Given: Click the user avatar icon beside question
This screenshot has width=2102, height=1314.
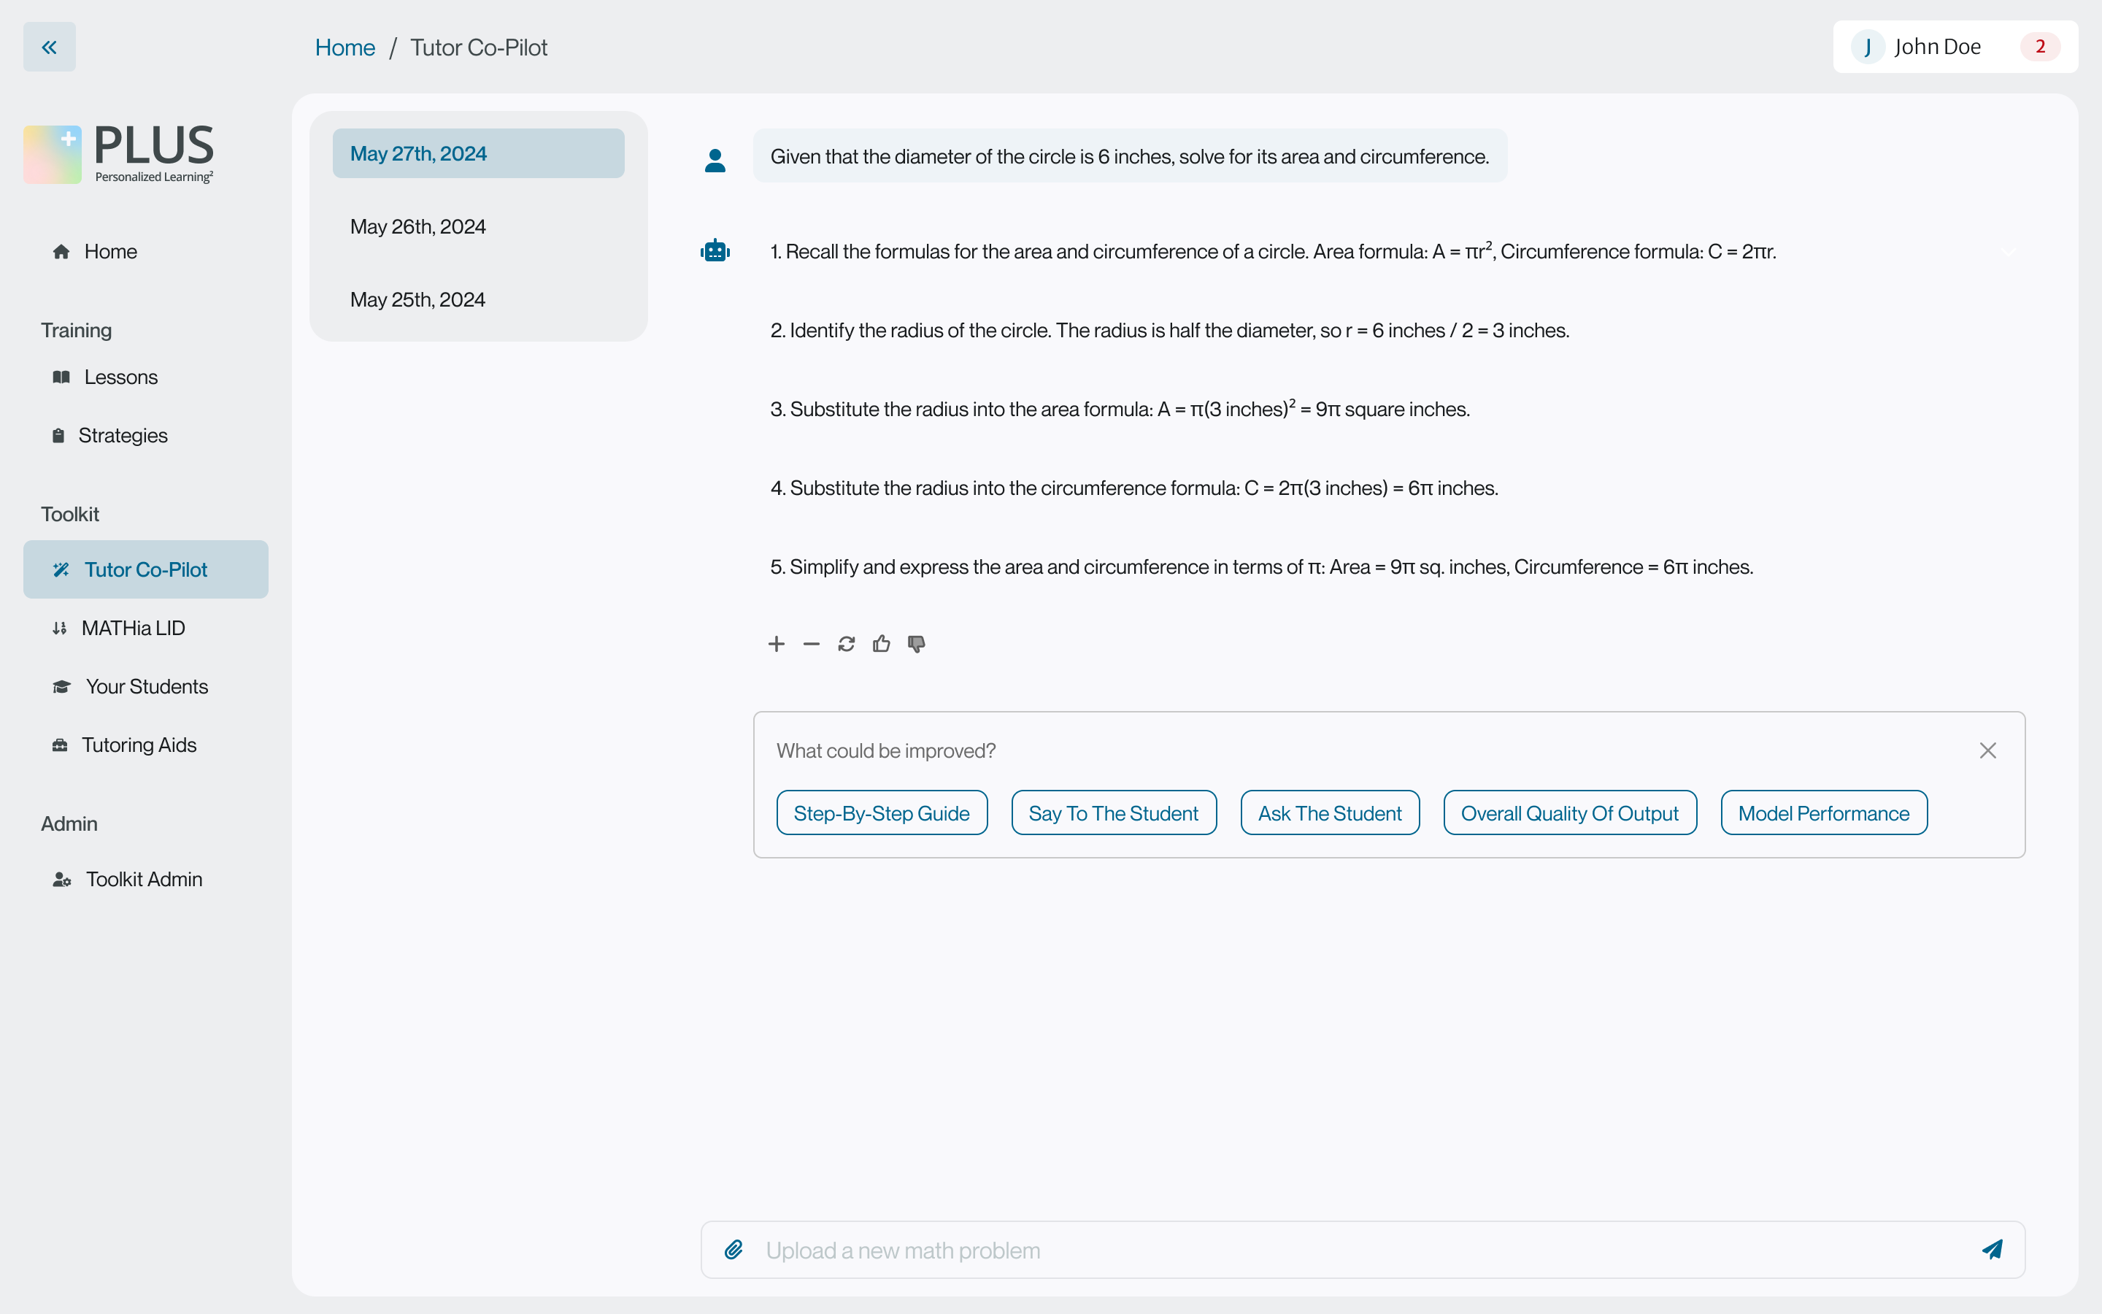Looking at the screenshot, I should coord(715,160).
